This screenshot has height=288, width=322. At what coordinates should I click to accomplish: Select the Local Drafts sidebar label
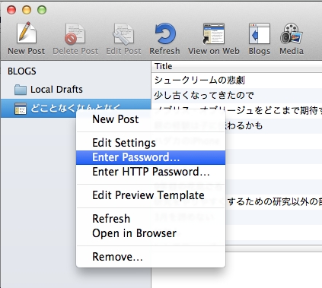(56, 90)
